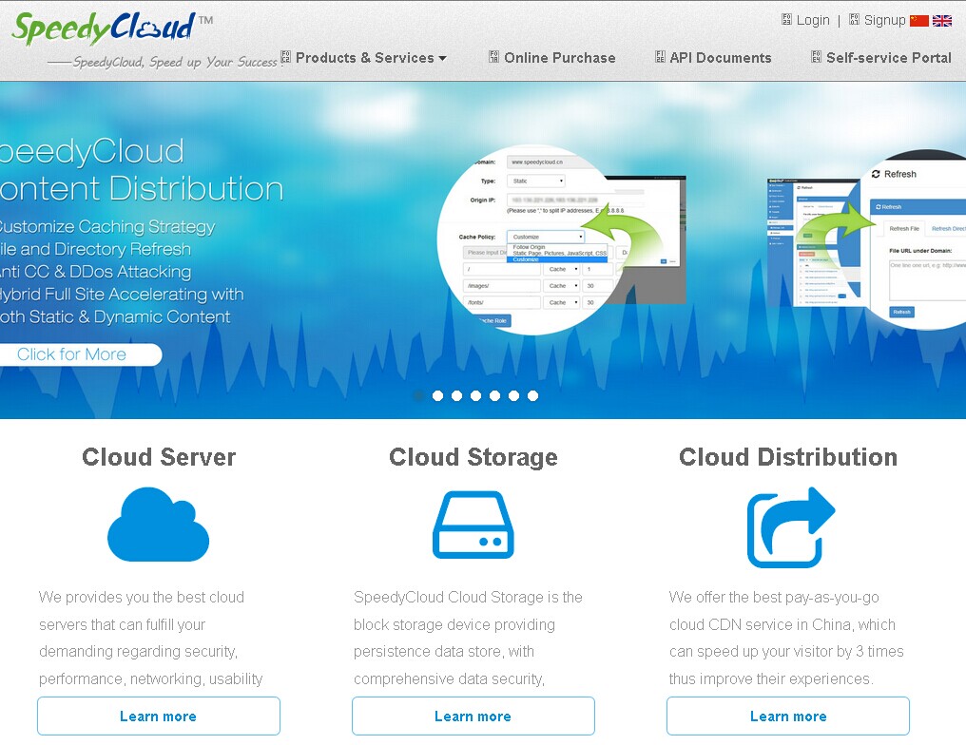Image resolution: width=966 pixels, height=745 pixels.
Task: Click the Cloud Storage heading
Action: click(473, 457)
